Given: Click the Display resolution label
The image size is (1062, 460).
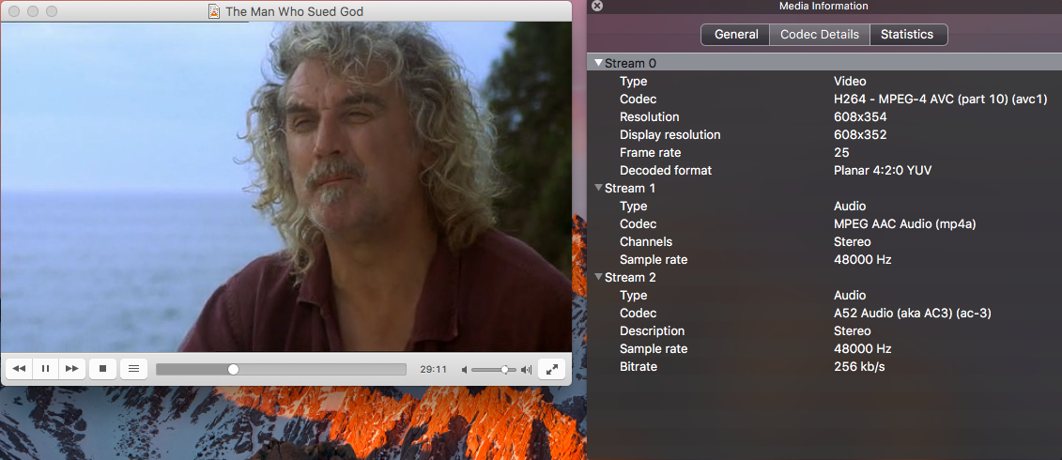Looking at the screenshot, I should coord(670,135).
